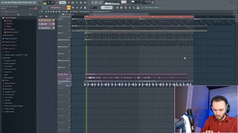Select the Zoom magnifier tool in playlist

click(x=64, y=11)
